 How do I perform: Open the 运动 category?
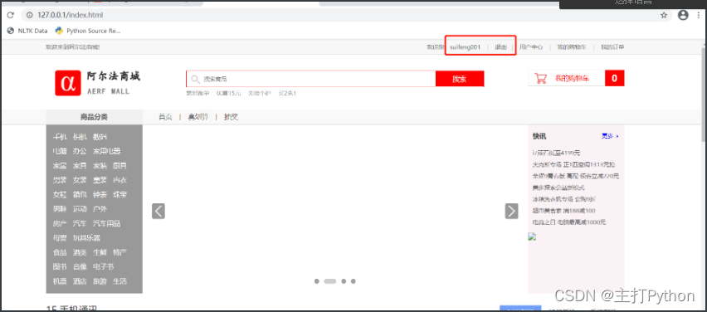tap(80, 209)
